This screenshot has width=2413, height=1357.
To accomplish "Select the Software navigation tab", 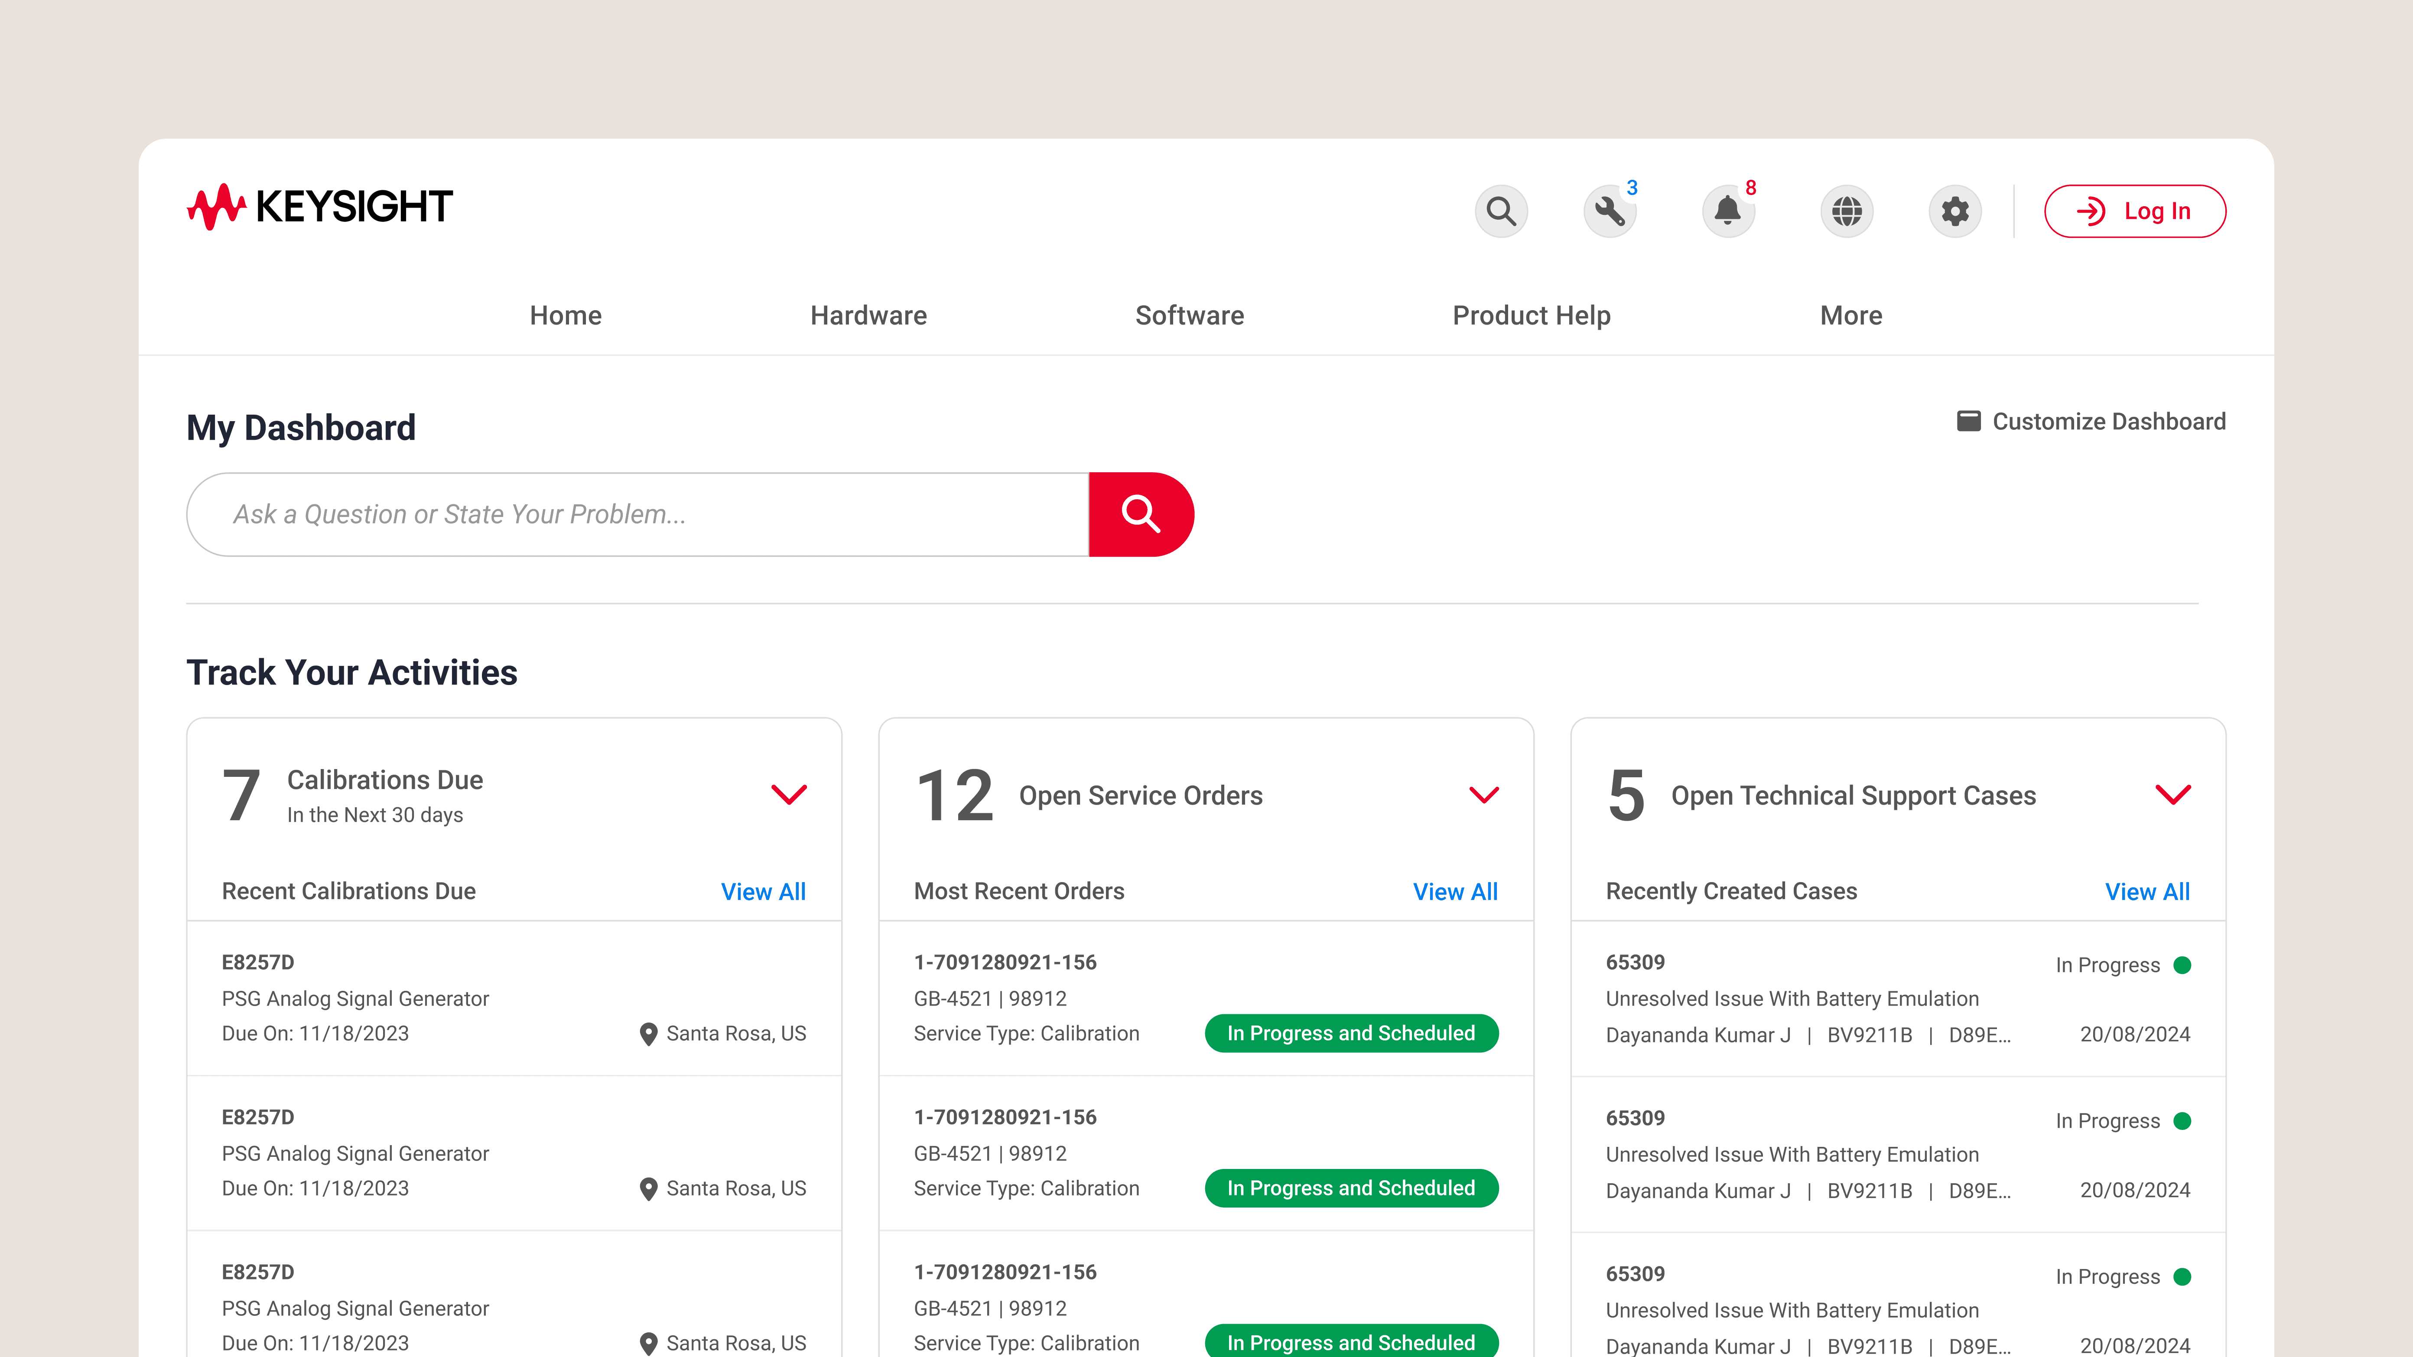I will 1190,315.
